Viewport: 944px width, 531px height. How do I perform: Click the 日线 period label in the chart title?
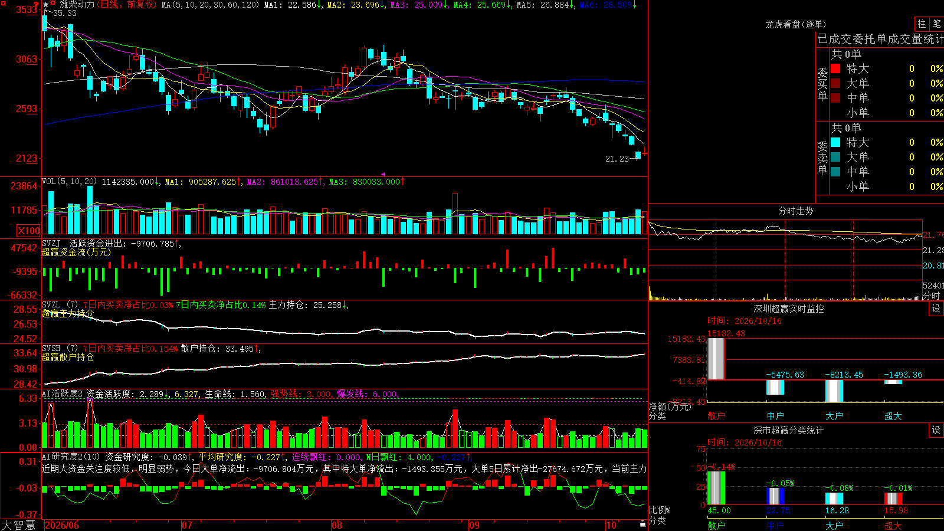(x=110, y=5)
